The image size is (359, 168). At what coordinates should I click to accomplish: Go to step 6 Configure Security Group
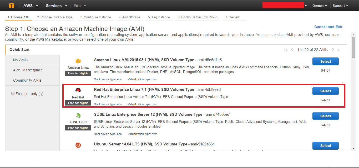click(198, 17)
